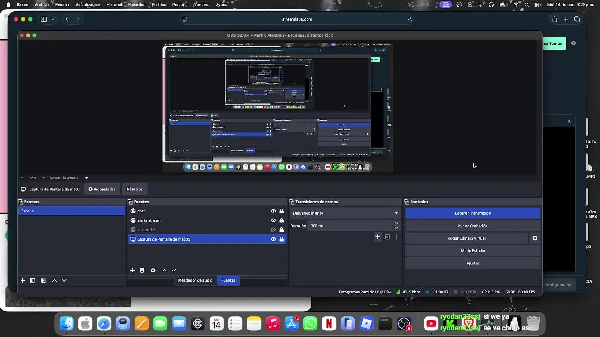600x337 pixels.
Task: Click the Fuentes dock float icon
Action: [x=130, y=202]
